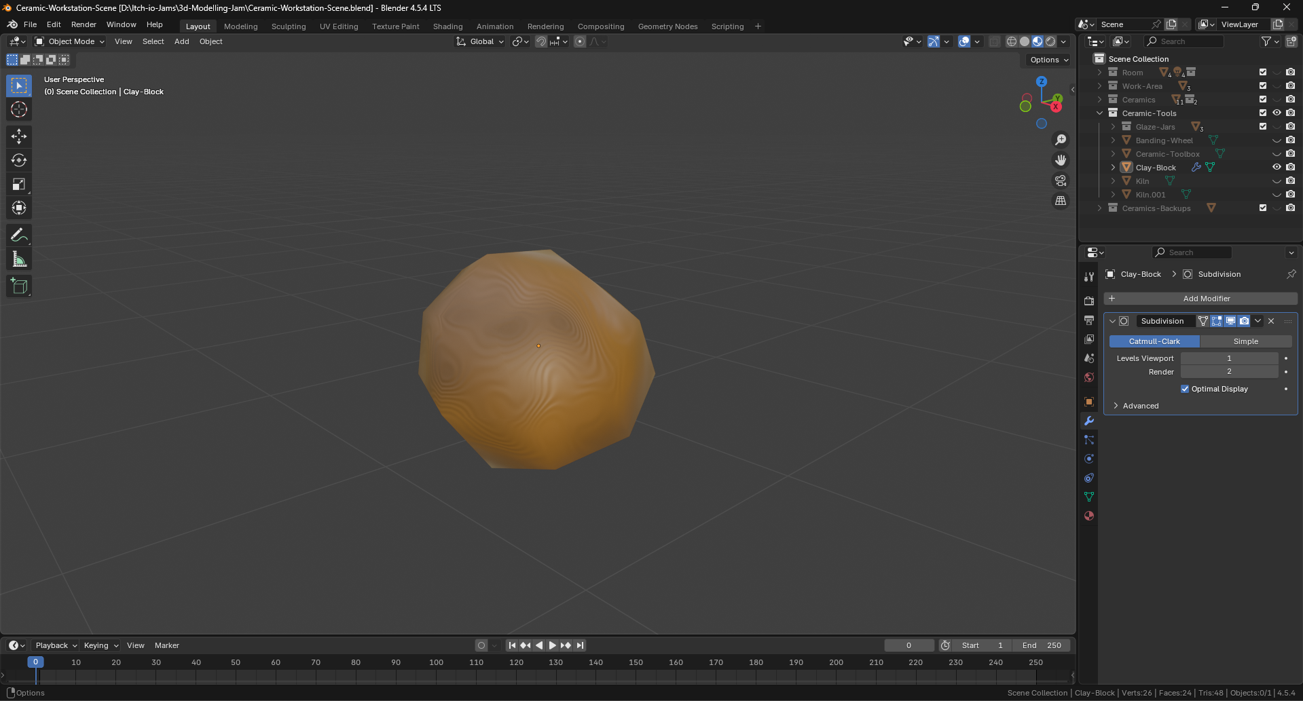Hide Clay-Block in viewport via eye icon

click(x=1277, y=168)
